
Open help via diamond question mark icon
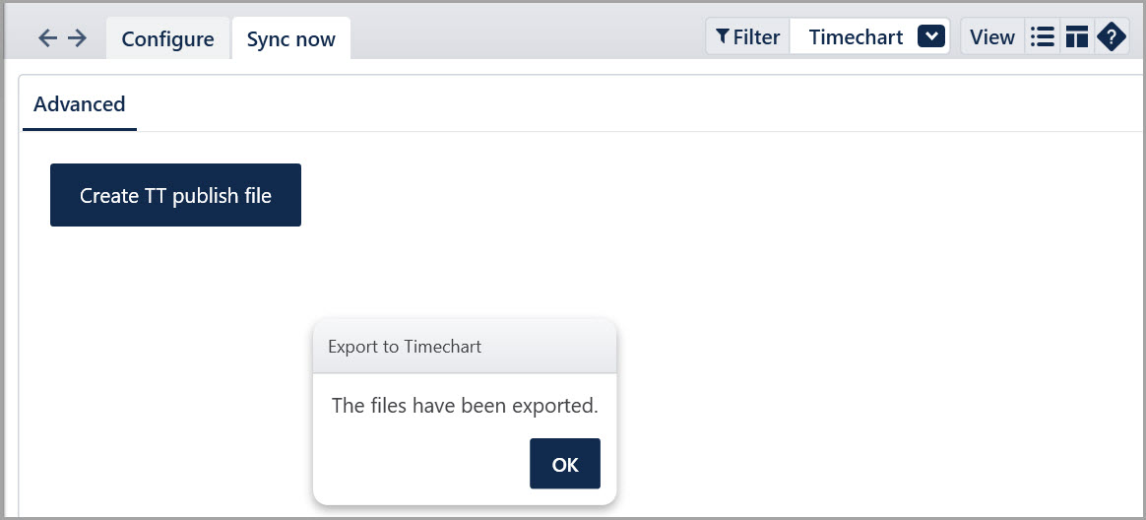click(1112, 36)
